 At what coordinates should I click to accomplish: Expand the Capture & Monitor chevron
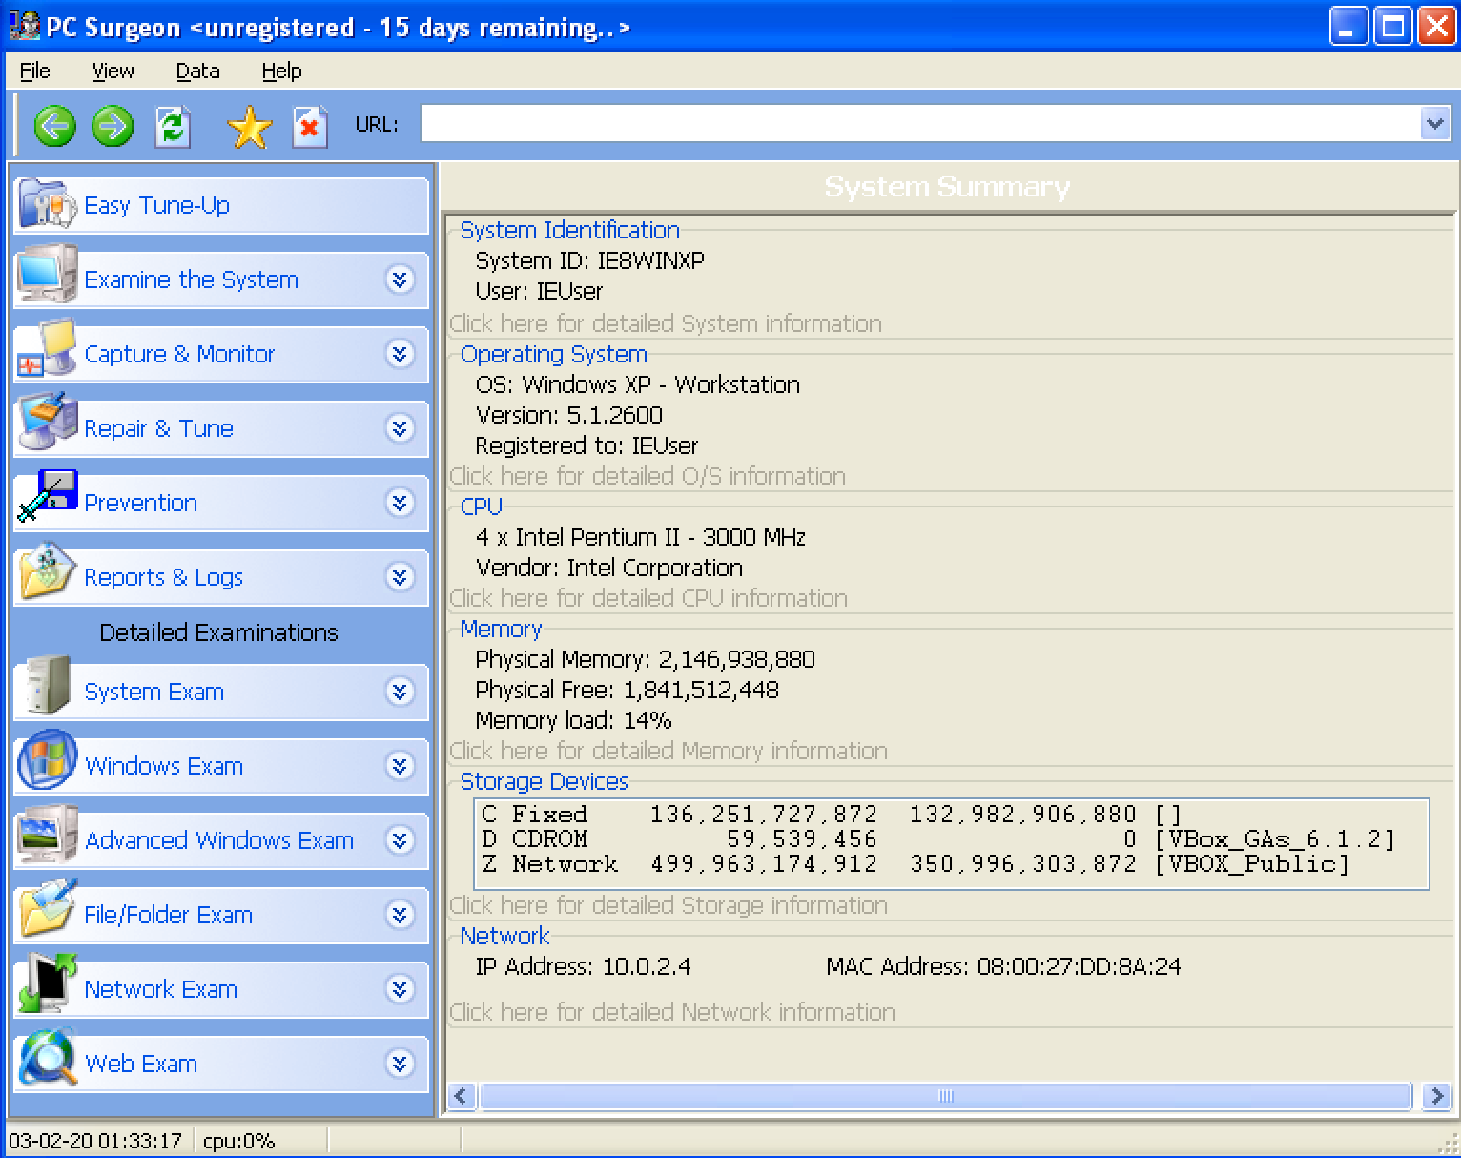[400, 354]
